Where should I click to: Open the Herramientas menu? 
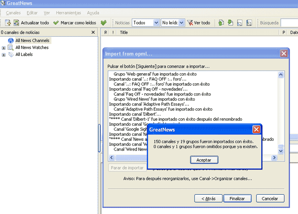pos(68,13)
